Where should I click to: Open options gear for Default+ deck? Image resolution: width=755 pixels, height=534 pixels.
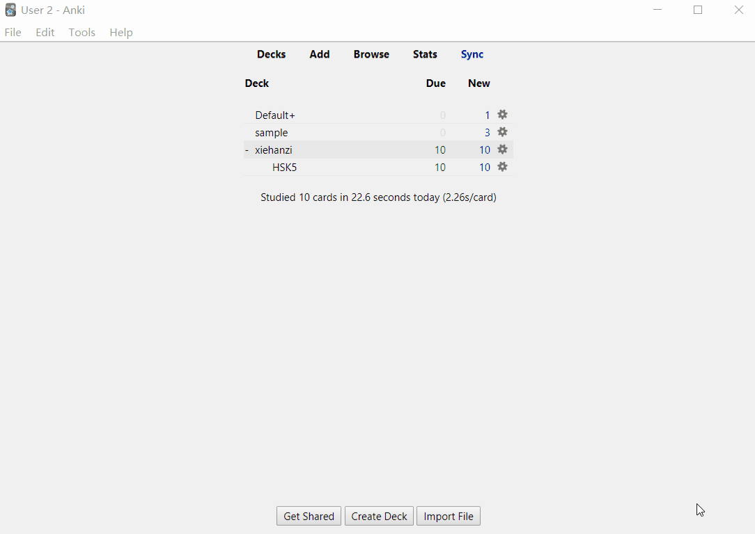(x=502, y=115)
